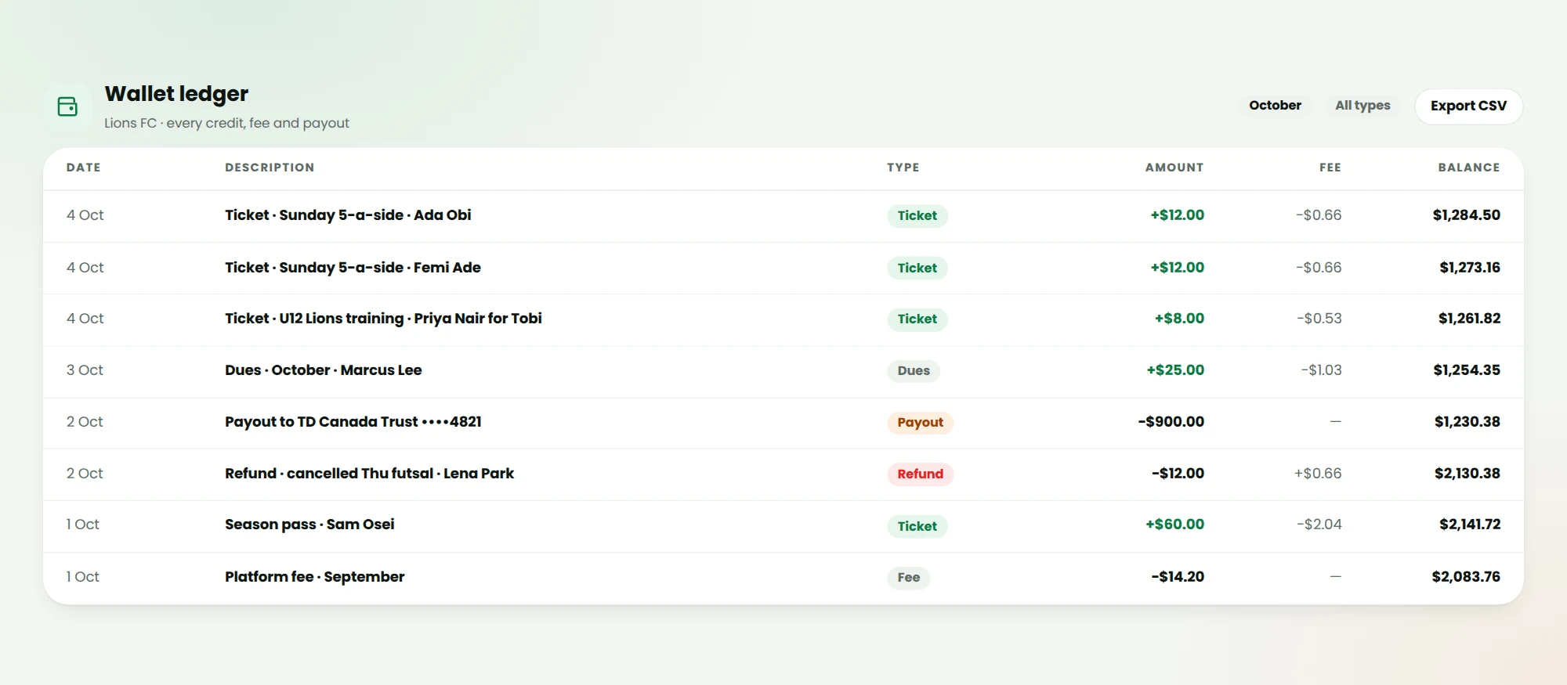Select the Payout to TD Canada Trust row

pyautogui.click(x=783, y=423)
